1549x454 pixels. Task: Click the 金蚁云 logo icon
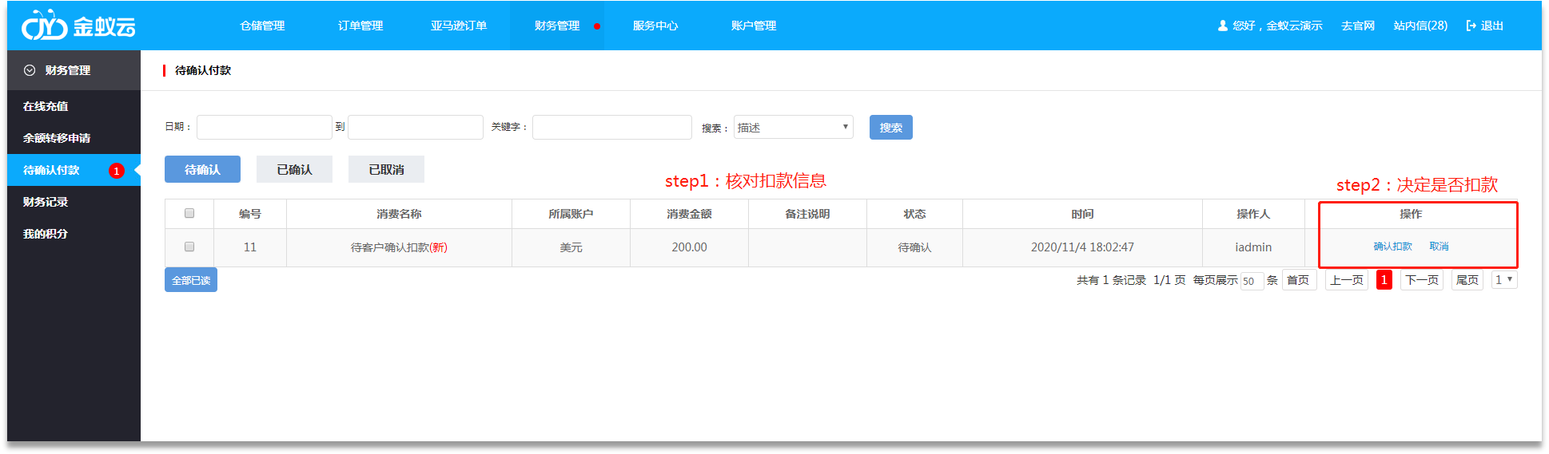pos(44,26)
